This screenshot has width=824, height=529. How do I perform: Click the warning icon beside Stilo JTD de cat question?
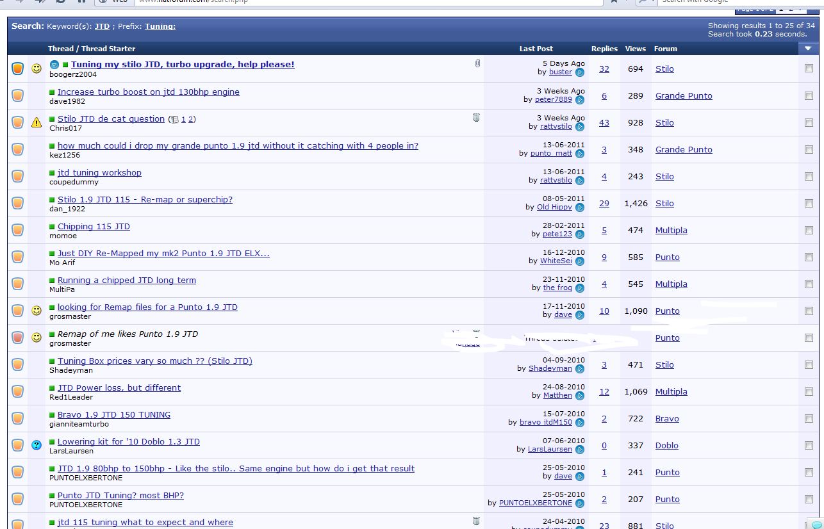tap(37, 122)
